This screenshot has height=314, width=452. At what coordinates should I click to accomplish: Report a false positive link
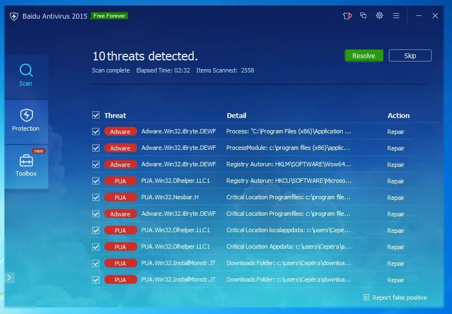(x=399, y=298)
